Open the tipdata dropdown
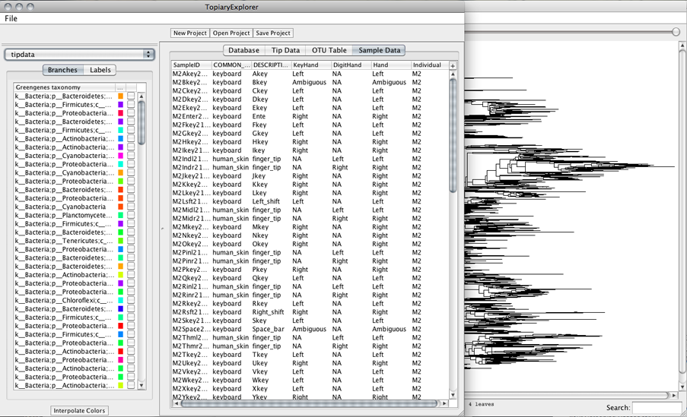The height and width of the screenshot is (417, 687). pyautogui.click(x=79, y=54)
